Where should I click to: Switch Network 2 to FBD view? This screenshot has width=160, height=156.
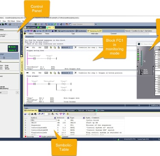coord(40,73)
